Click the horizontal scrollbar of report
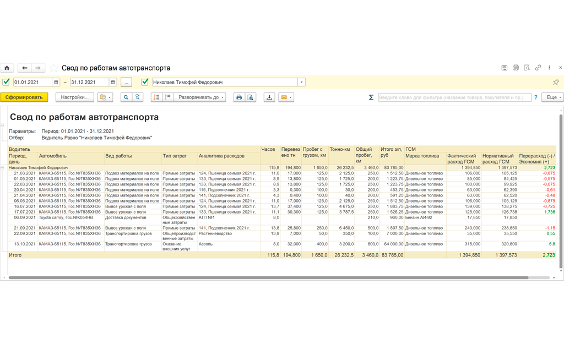Image resolution: width=564 pixels, height=344 pixels. pyautogui.click(x=268, y=277)
